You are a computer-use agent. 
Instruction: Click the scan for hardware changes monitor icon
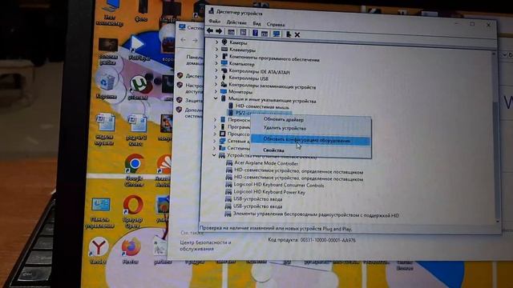277,34
